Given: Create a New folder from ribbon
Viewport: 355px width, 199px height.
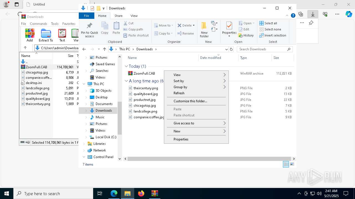Looking at the screenshot, I should pos(204,30).
